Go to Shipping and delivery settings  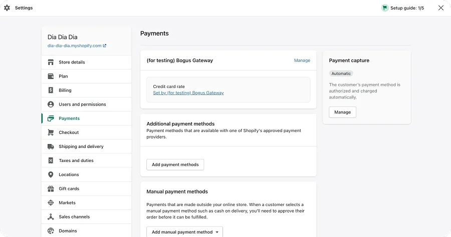click(x=86, y=146)
